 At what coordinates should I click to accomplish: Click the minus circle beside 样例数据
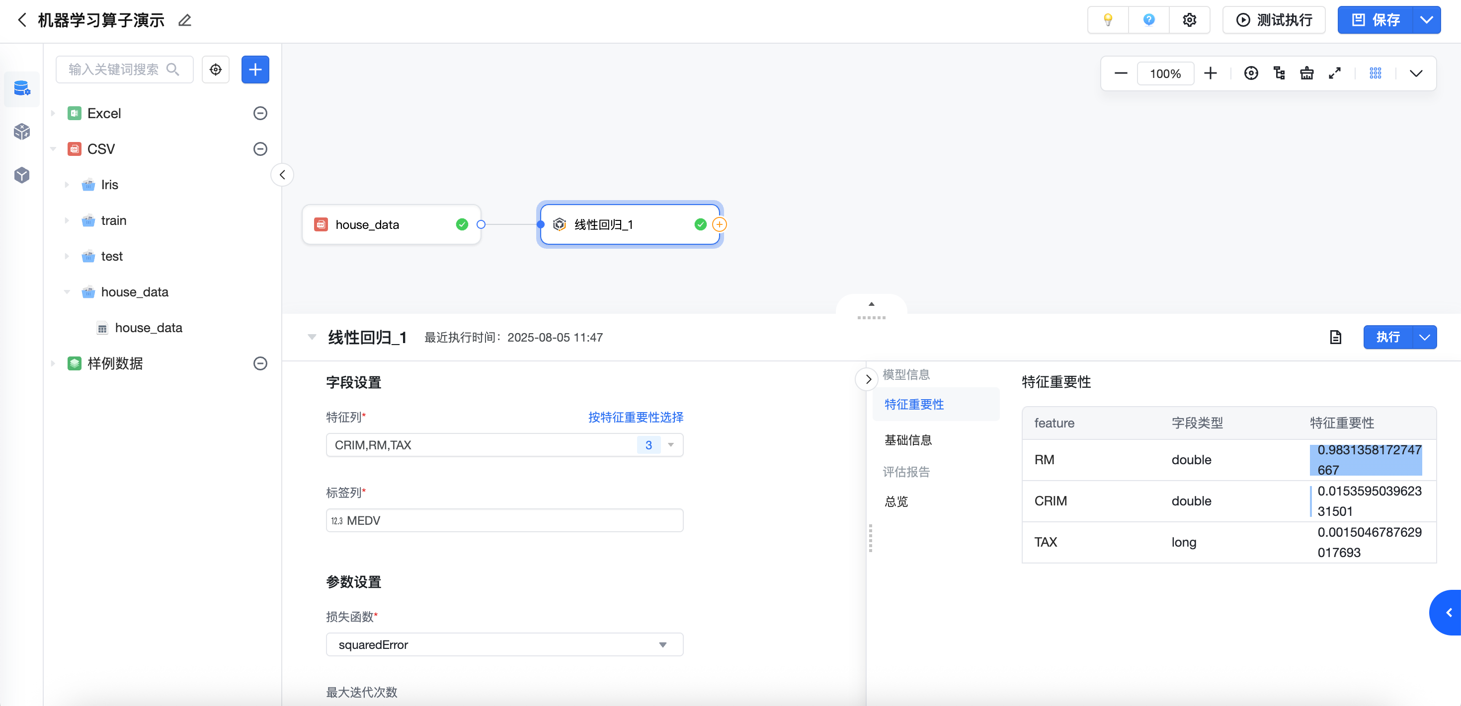click(260, 363)
